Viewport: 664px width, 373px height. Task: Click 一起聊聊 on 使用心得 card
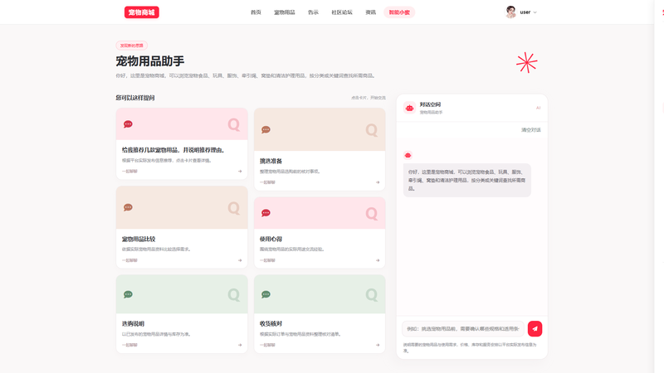[x=267, y=260]
